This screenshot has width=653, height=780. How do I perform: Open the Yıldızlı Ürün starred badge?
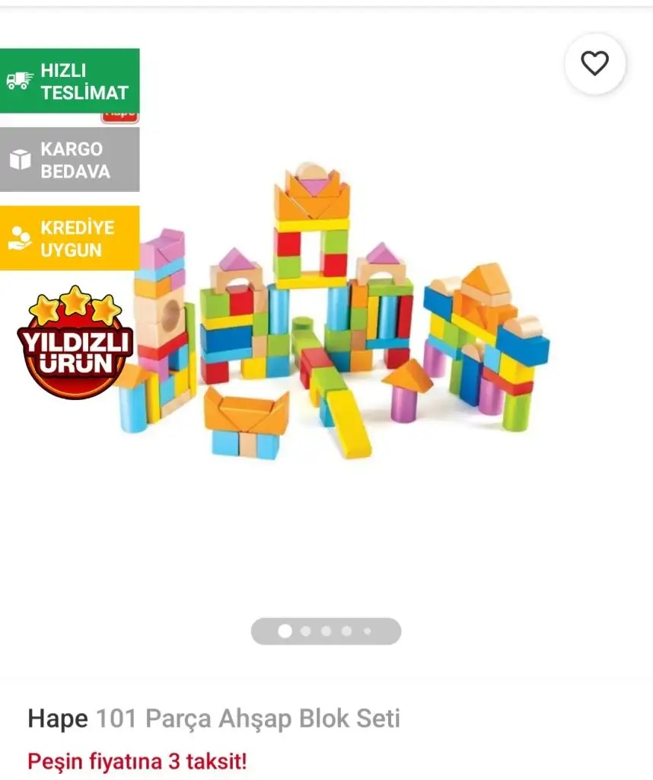[75, 342]
